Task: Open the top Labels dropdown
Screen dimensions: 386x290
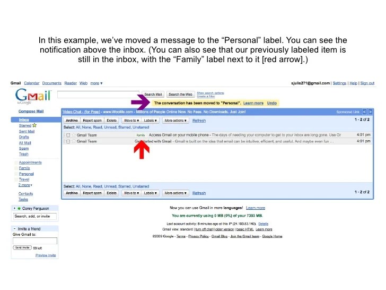Action: click(x=150, y=121)
